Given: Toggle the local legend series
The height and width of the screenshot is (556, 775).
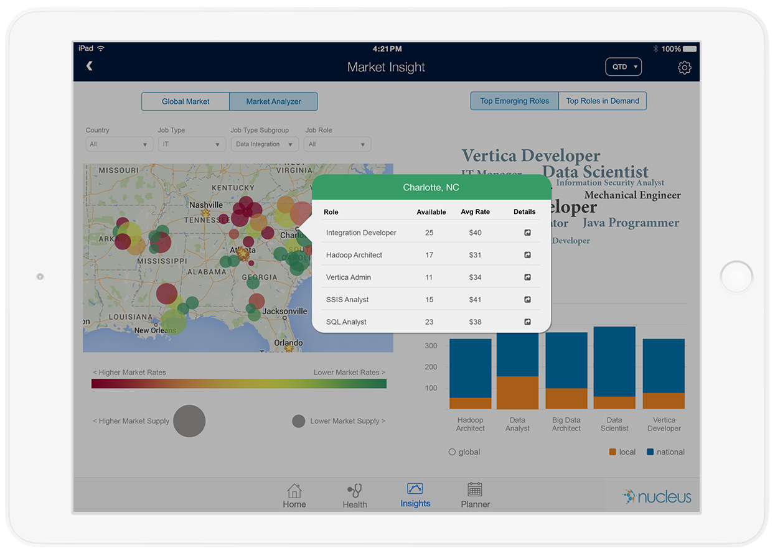Looking at the screenshot, I should (622, 452).
